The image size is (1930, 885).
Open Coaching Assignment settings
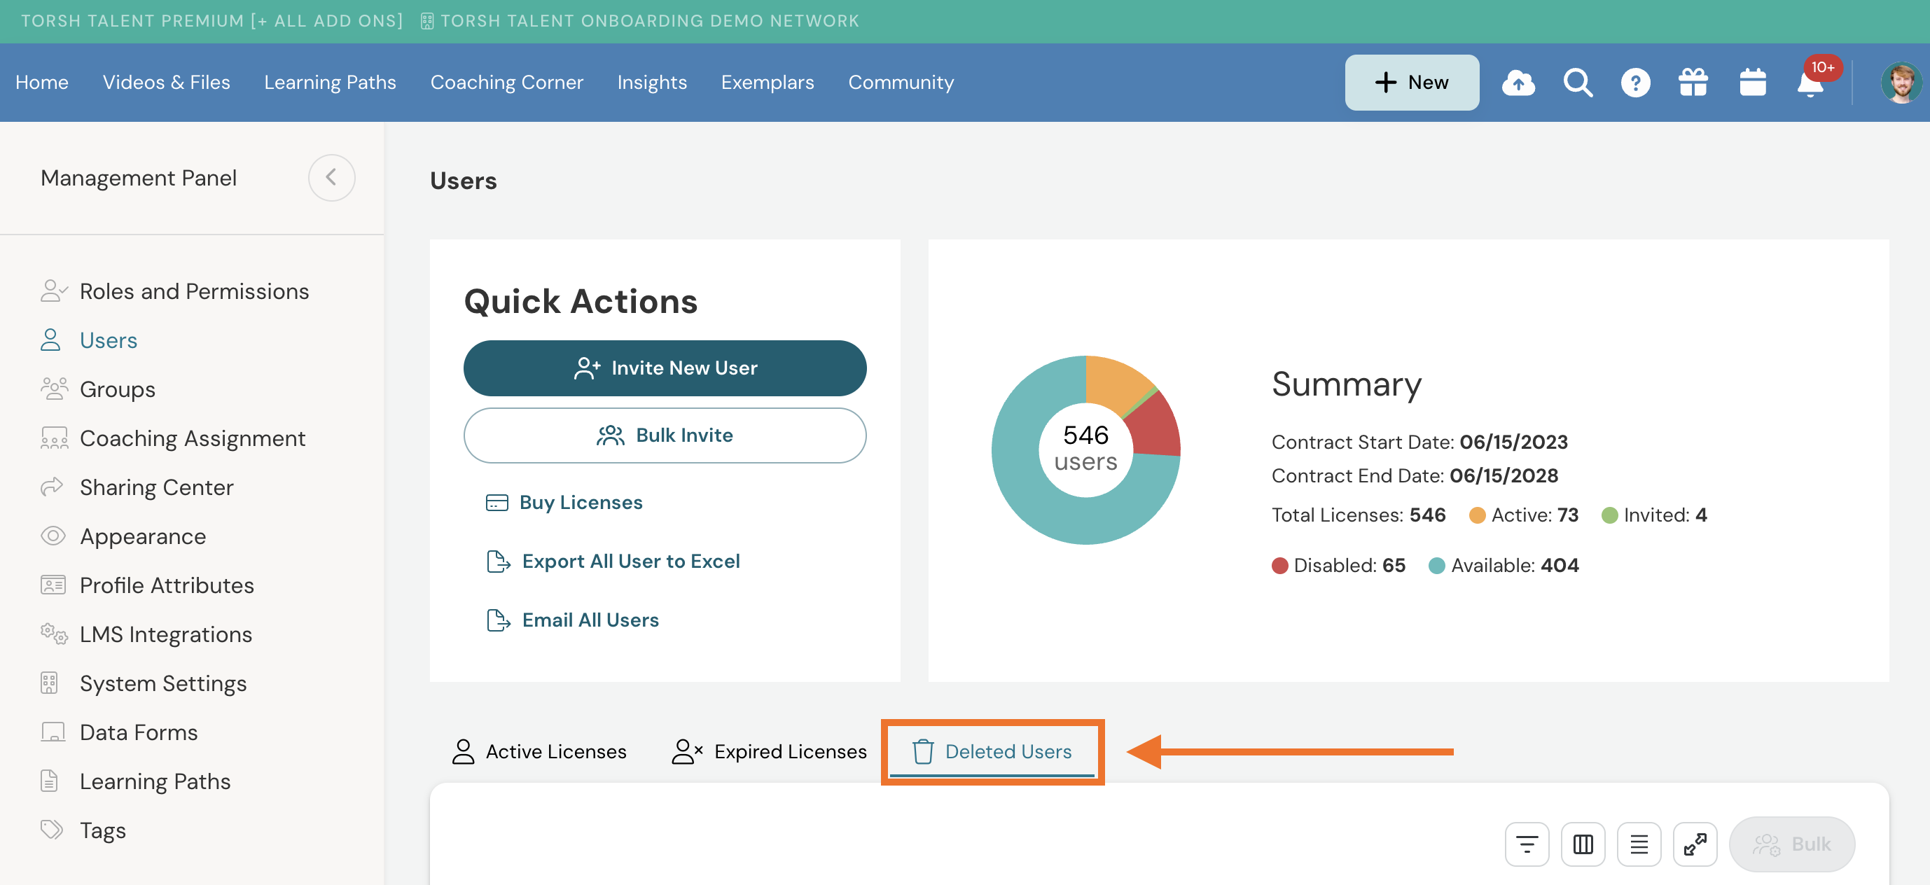click(193, 438)
